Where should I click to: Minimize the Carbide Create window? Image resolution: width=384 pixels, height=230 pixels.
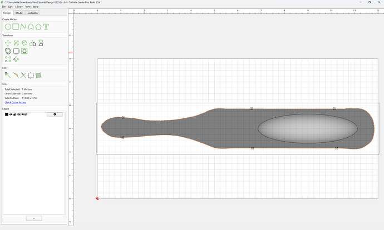[361, 2]
